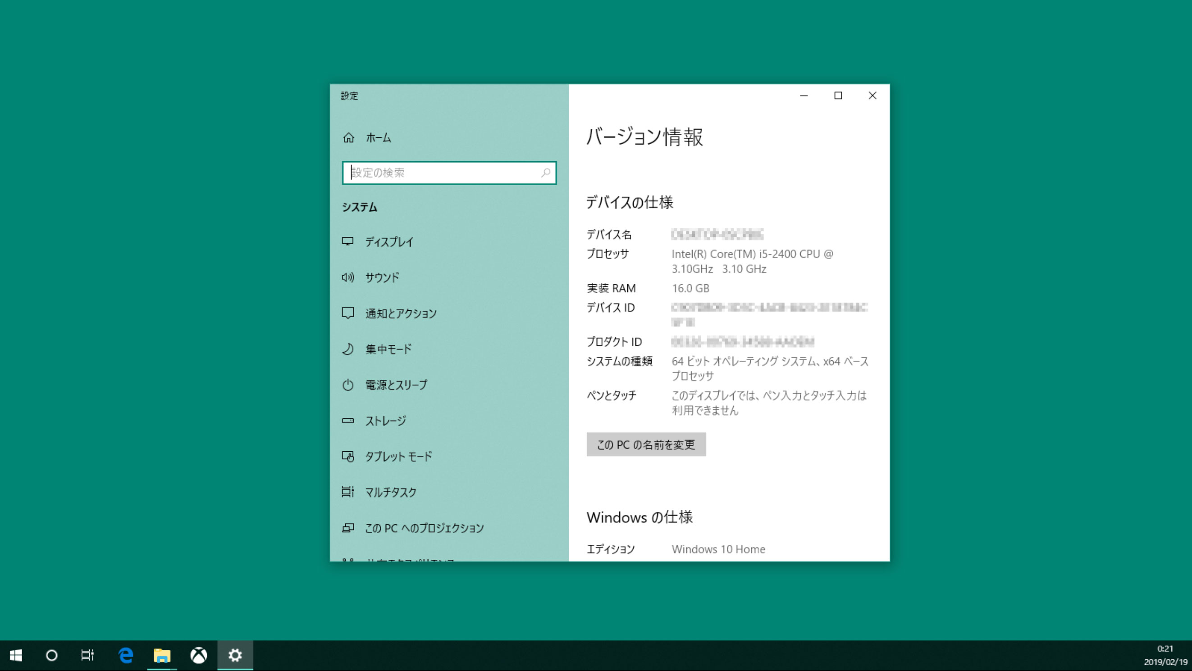Select 電源とスリープ in the sidebar
Viewport: 1192px width, 671px height.
[397, 385]
